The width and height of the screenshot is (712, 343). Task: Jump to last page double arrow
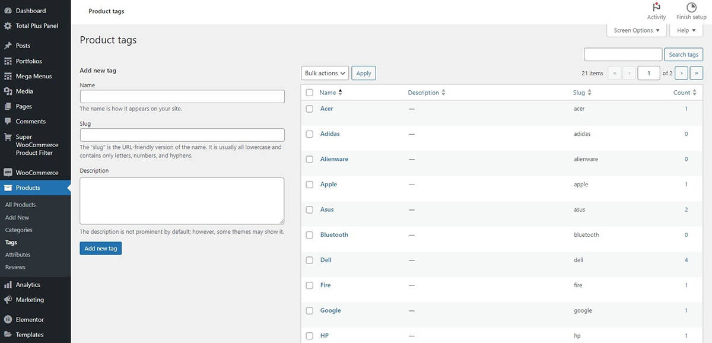(697, 73)
